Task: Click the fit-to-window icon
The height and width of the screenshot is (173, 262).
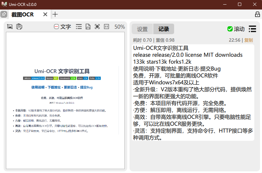Action: pos(97,27)
